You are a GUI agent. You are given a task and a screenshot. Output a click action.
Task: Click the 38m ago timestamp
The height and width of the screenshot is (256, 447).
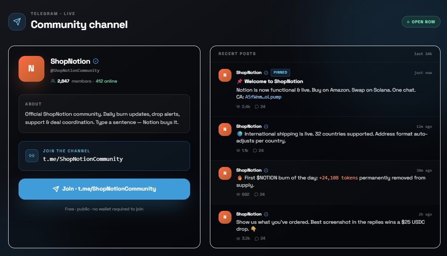[x=424, y=170]
